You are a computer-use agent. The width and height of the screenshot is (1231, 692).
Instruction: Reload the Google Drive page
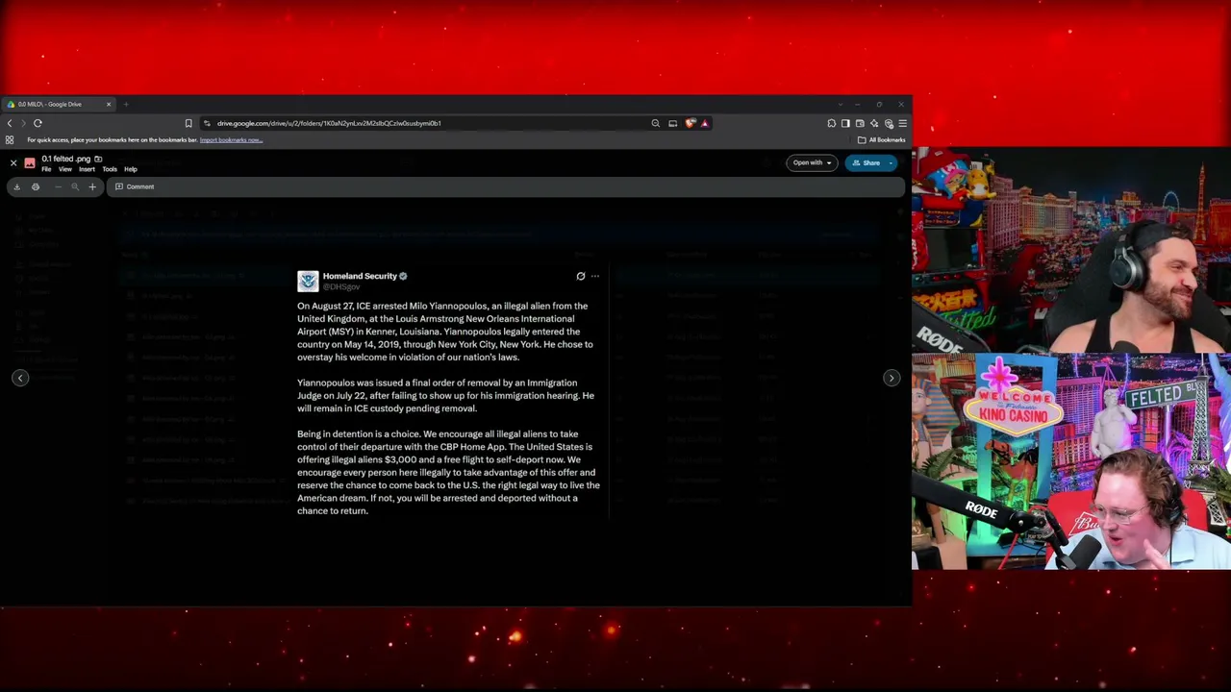(38, 123)
